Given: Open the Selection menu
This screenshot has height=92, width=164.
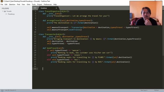Looking at the screenshot, I should pos(12,5).
